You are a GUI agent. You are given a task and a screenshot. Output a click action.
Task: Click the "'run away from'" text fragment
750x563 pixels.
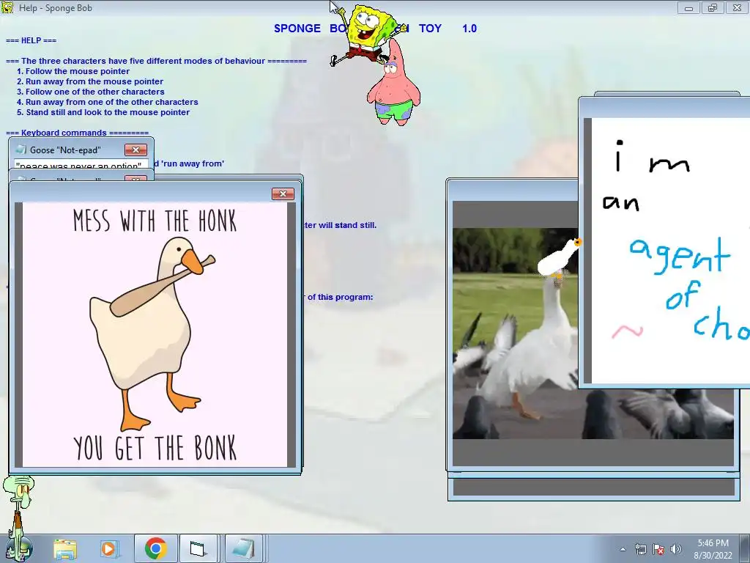tap(193, 163)
